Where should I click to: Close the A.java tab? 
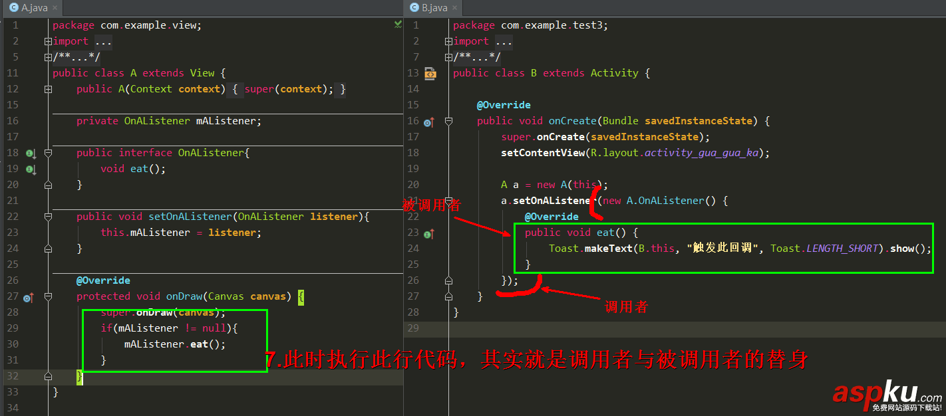[x=55, y=9]
